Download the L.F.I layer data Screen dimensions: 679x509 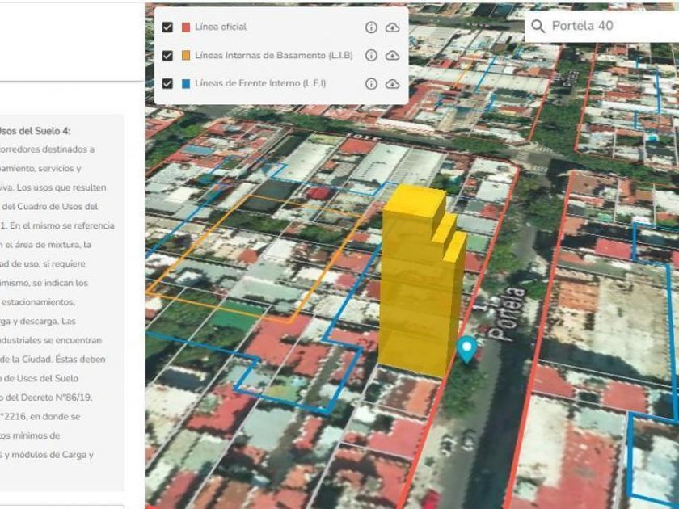[392, 84]
